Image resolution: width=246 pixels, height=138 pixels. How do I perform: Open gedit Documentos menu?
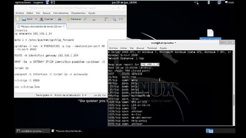pos(78,13)
